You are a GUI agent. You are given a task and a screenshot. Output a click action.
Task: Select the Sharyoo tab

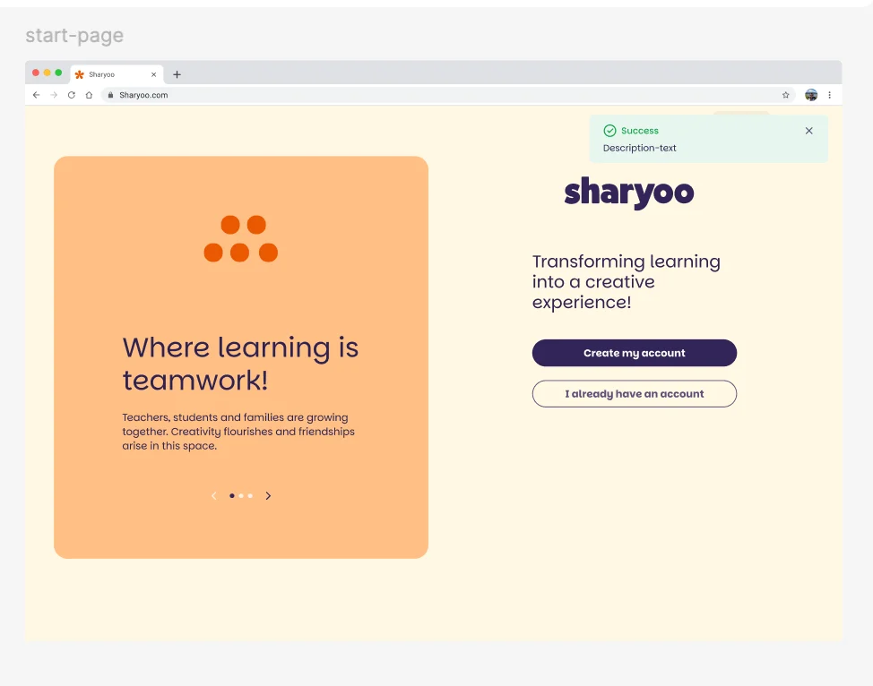point(117,74)
